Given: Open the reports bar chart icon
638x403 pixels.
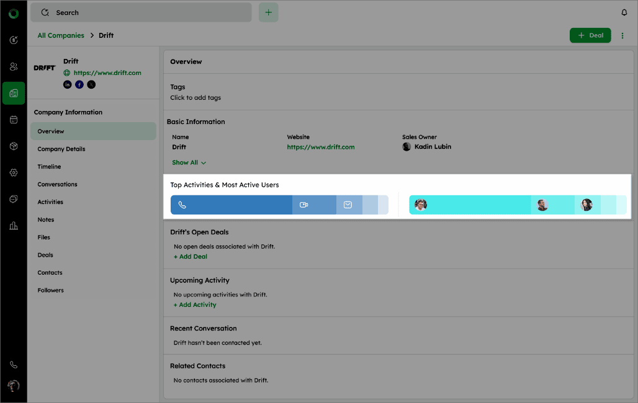Looking at the screenshot, I should point(14,226).
